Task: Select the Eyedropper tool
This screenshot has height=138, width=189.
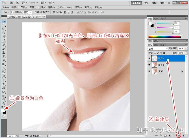Action: [4, 40]
